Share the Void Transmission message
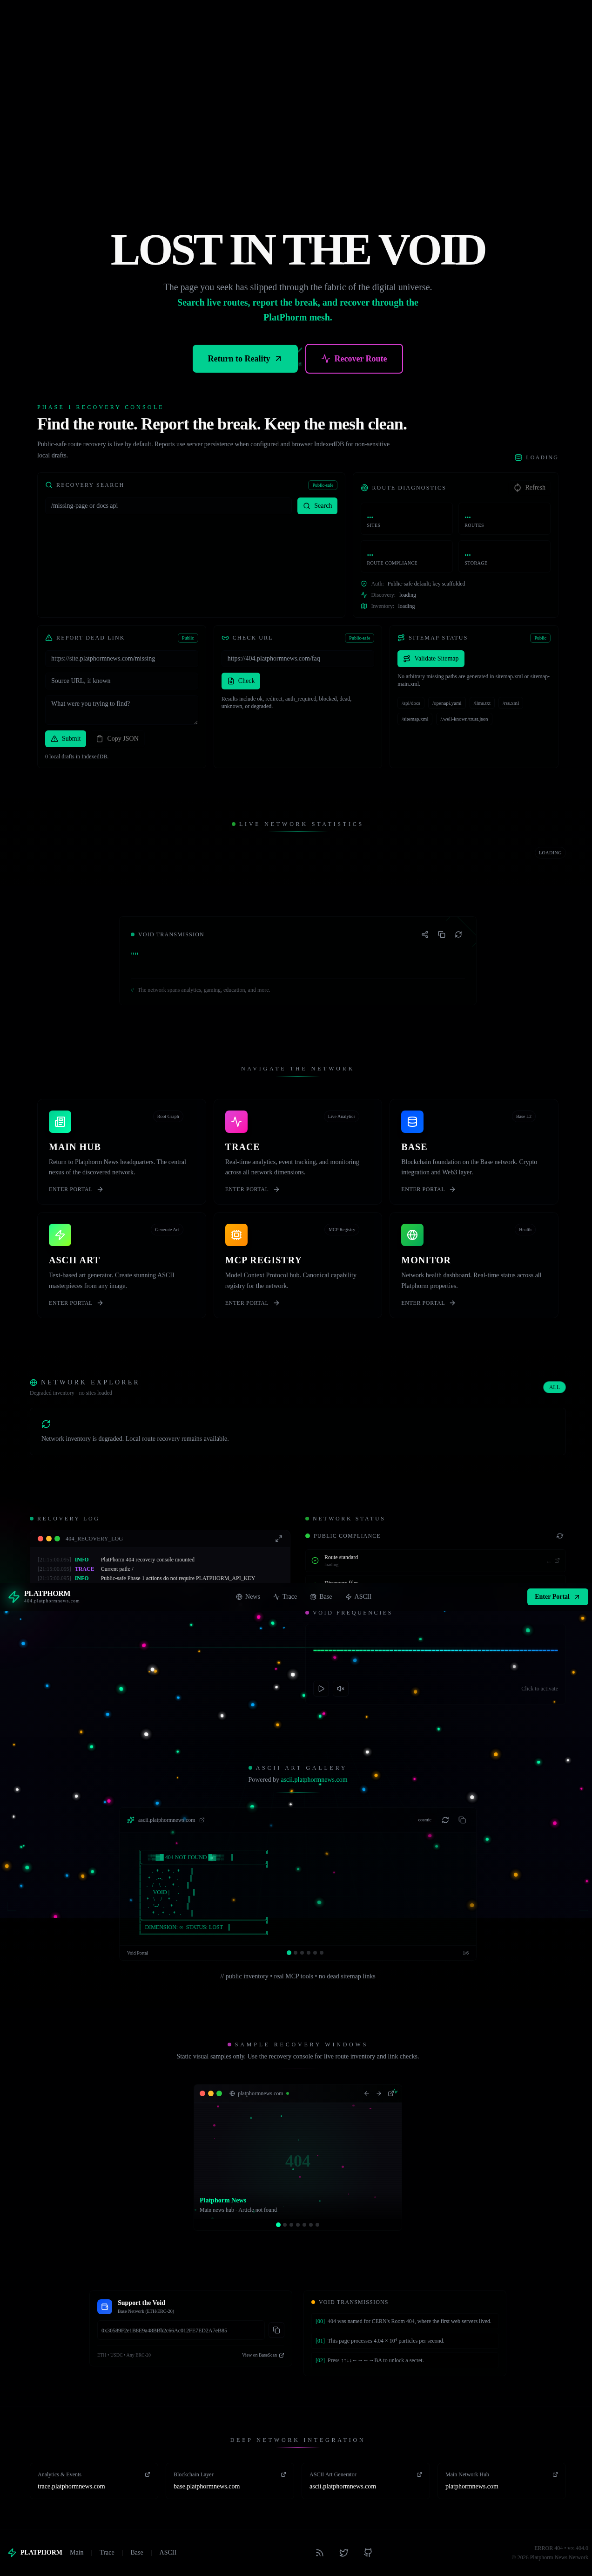The image size is (592, 2576). coord(425,934)
